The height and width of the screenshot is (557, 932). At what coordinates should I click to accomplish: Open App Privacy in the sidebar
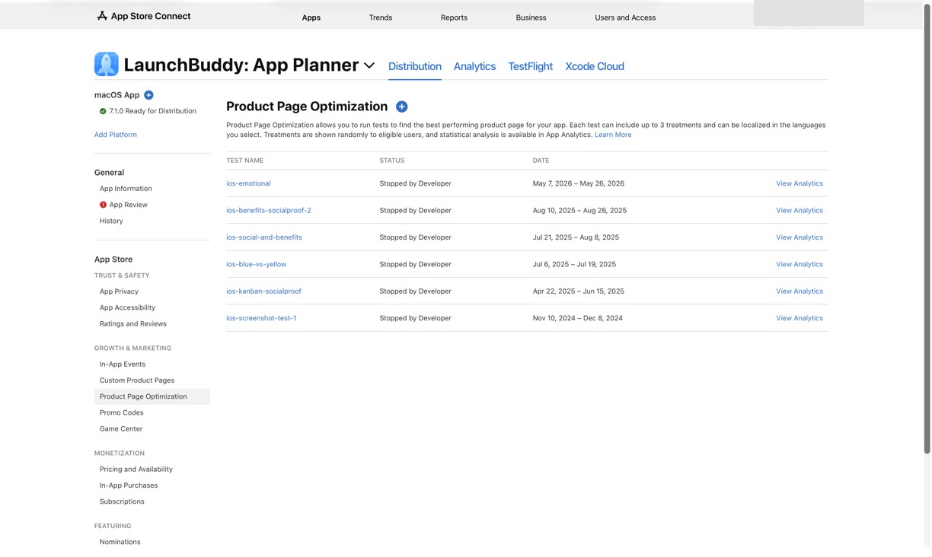point(119,291)
